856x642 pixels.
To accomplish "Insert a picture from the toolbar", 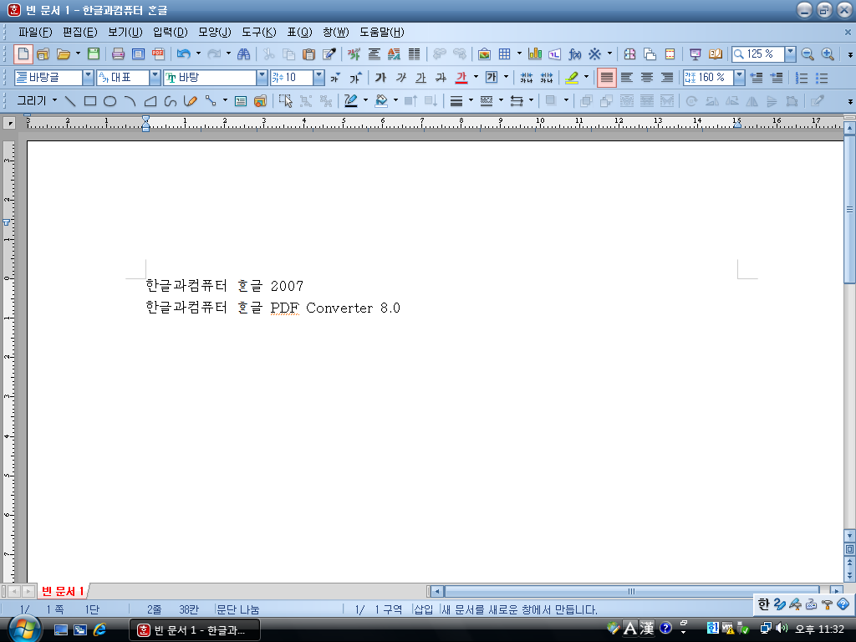I will click(484, 54).
